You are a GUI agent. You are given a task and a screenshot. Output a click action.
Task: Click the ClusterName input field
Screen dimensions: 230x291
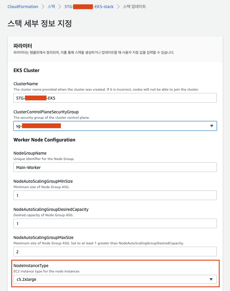(x=115, y=98)
